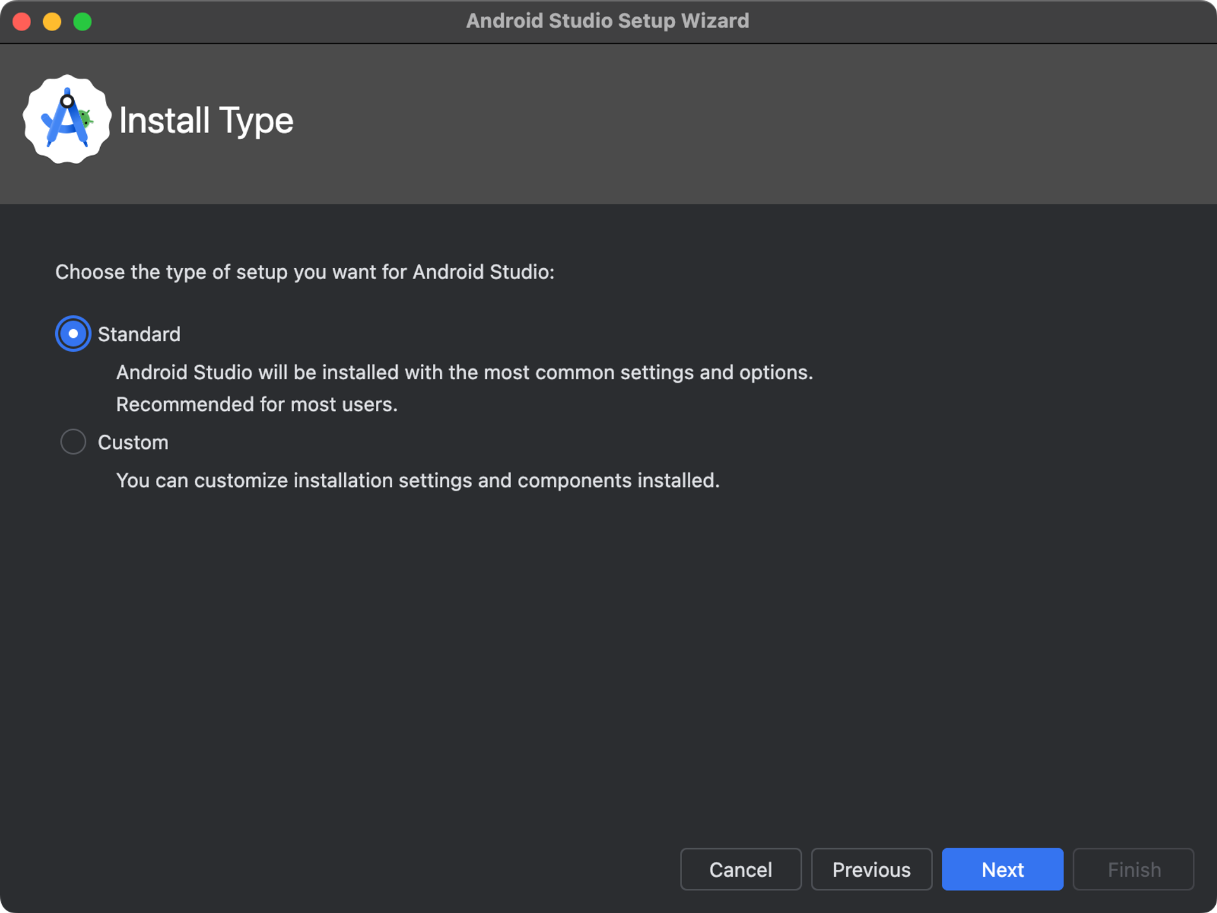Proceed by clicking the Next button

[1002, 869]
